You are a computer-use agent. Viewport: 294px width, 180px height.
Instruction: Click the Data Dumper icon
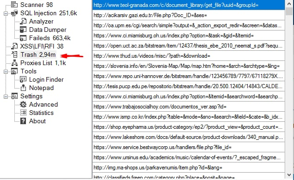[23, 30]
